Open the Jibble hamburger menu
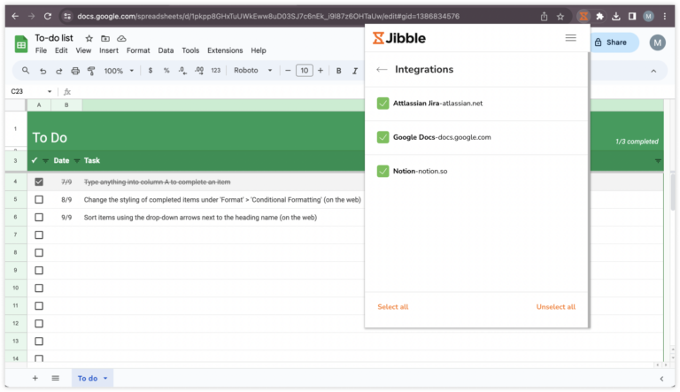This screenshot has width=680, height=392. click(x=571, y=38)
